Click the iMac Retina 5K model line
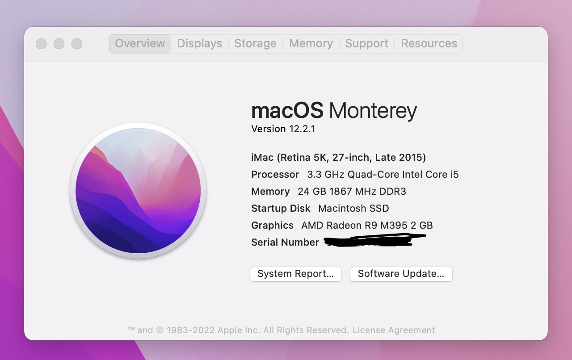The height and width of the screenshot is (360, 572). click(338, 157)
